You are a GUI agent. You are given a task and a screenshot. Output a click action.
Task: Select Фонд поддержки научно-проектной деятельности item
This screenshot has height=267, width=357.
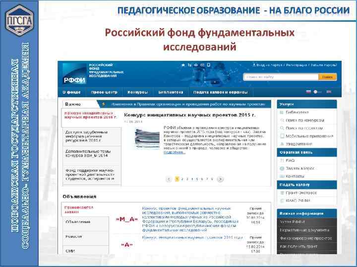click(92, 175)
